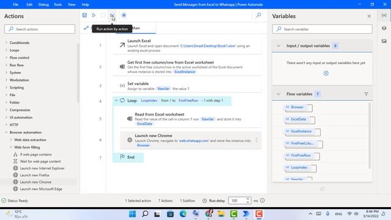
Task: Open the Edit menu
Action: click(29, 4)
